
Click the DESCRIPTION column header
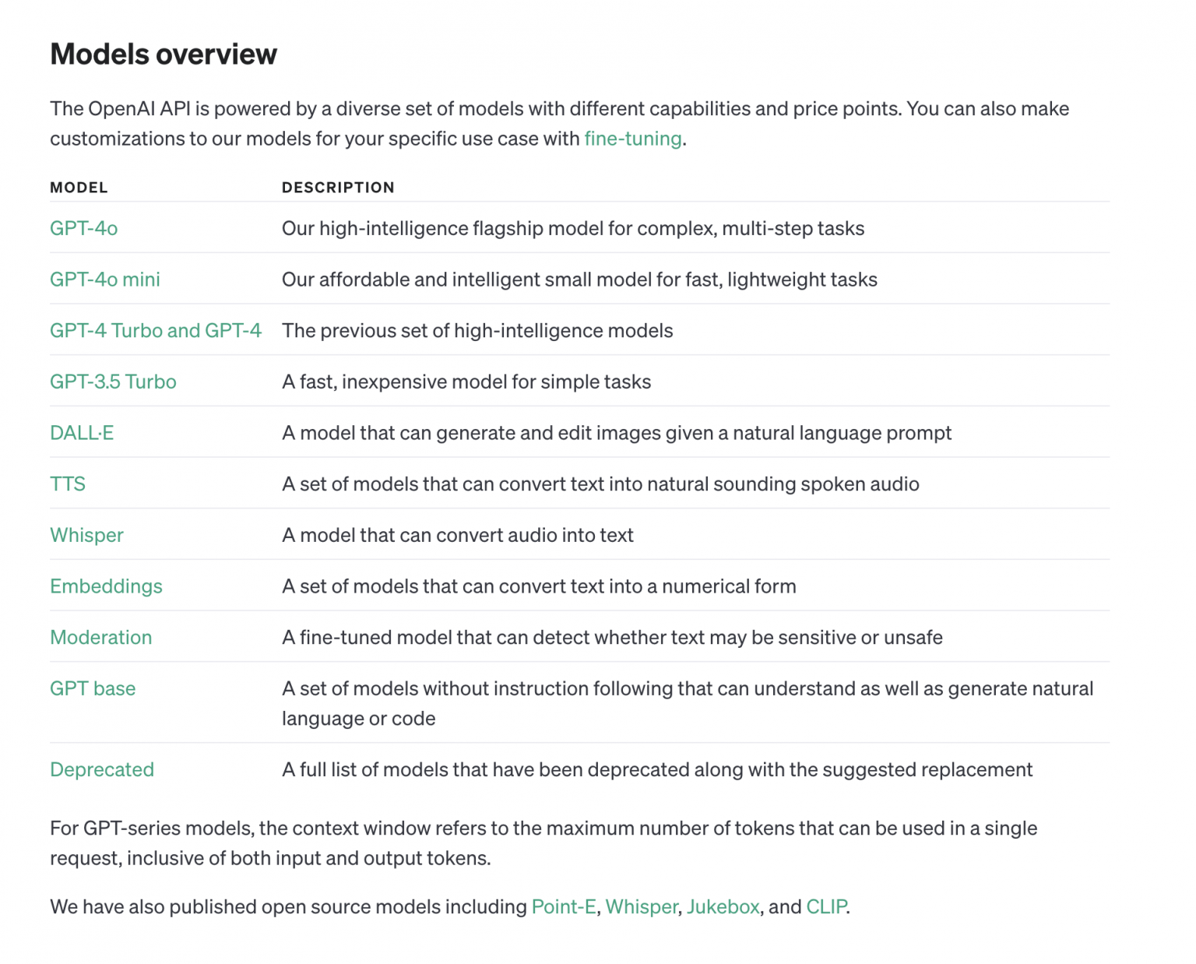click(338, 188)
